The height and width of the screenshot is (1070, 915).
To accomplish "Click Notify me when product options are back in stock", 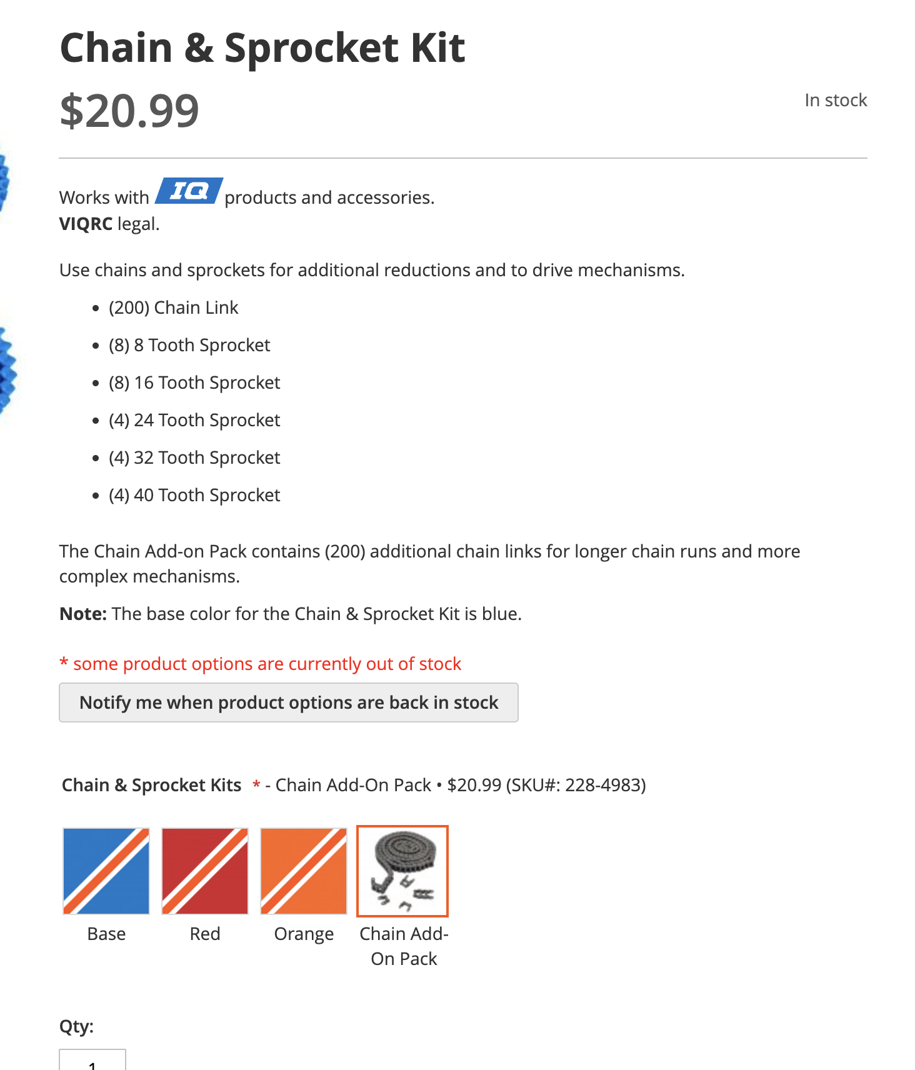I will click(x=289, y=702).
